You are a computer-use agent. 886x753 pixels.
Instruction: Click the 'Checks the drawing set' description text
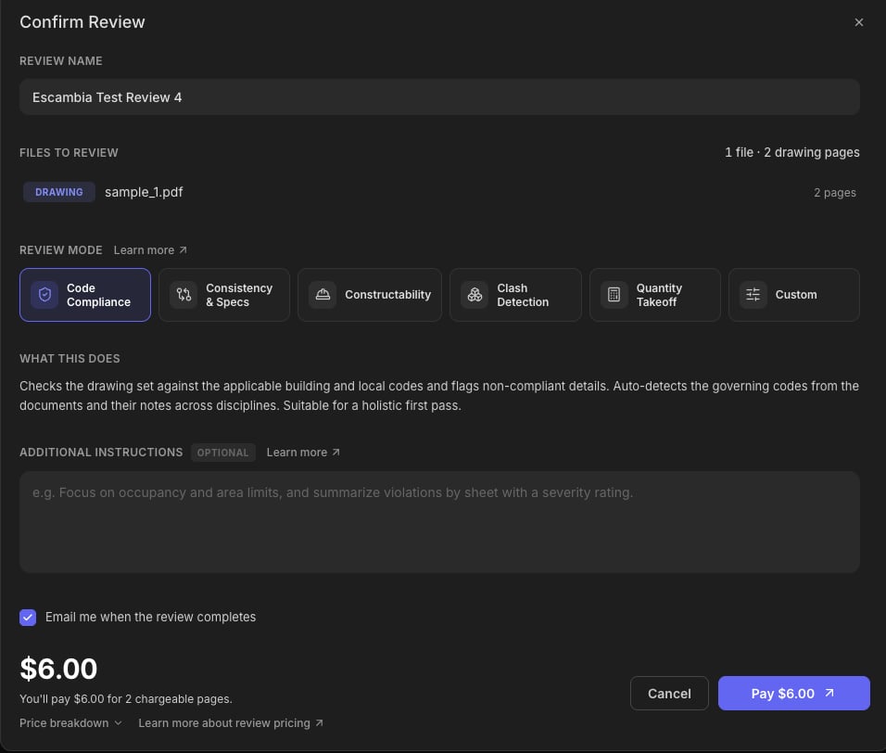[x=439, y=396]
